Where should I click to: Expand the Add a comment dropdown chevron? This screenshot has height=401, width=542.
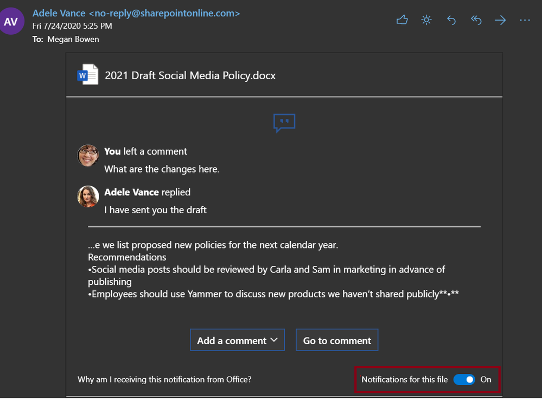pyautogui.click(x=274, y=340)
